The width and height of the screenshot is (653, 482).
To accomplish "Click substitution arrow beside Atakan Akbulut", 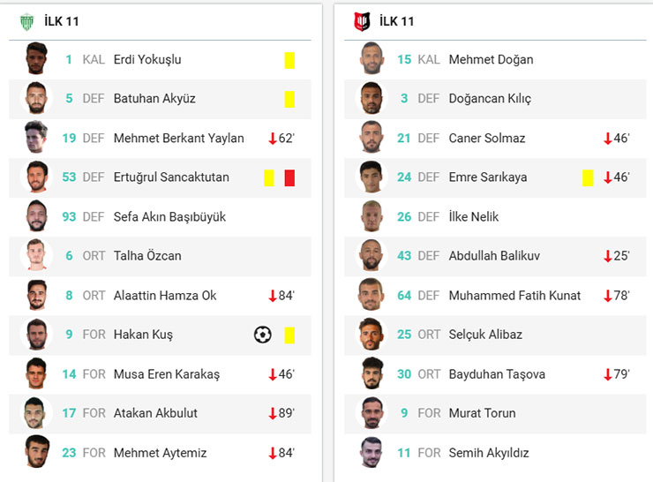I will pyautogui.click(x=273, y=413).
